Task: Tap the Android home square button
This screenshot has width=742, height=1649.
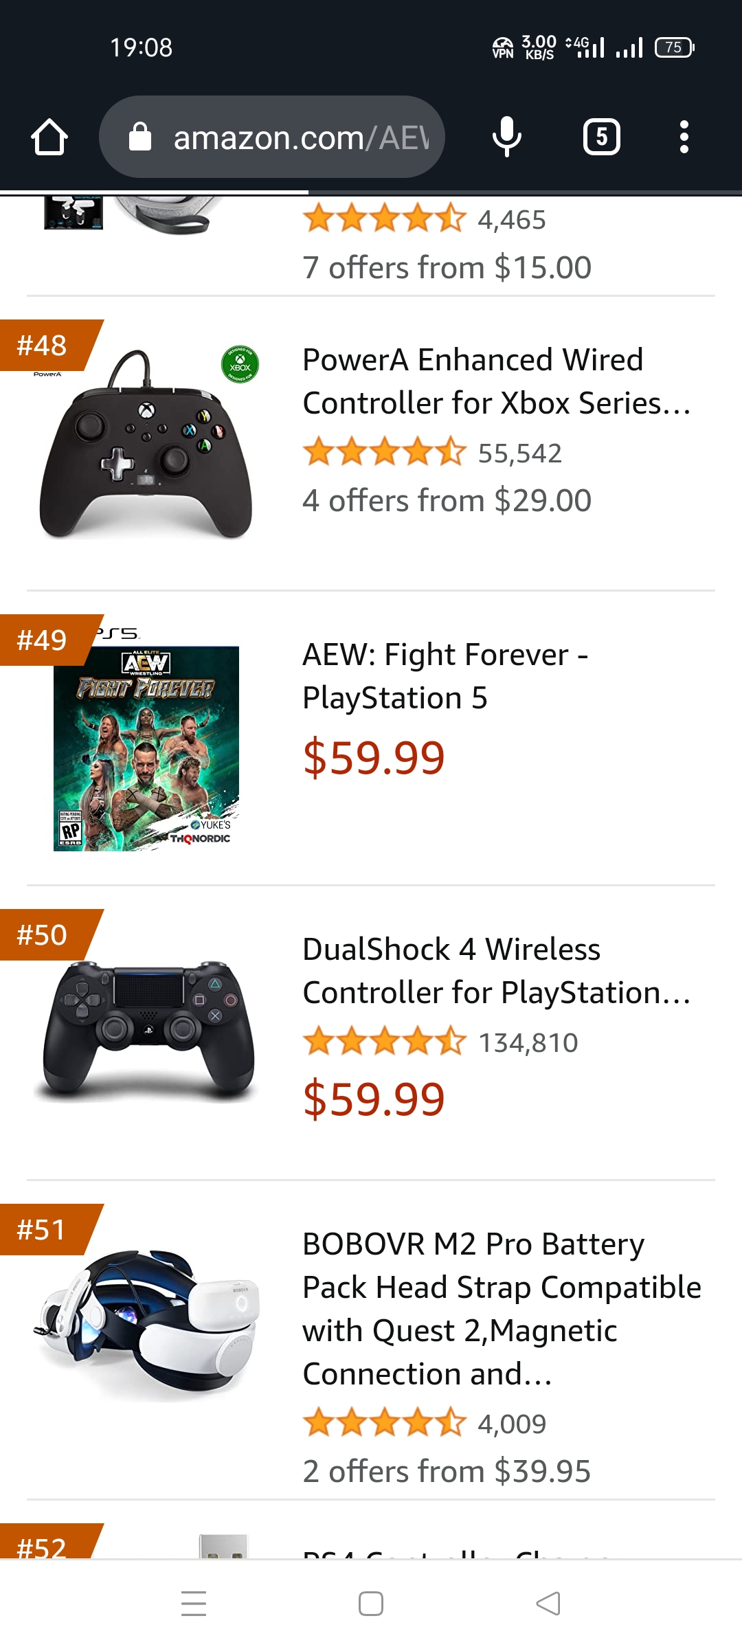Action: pos(371,1604)
